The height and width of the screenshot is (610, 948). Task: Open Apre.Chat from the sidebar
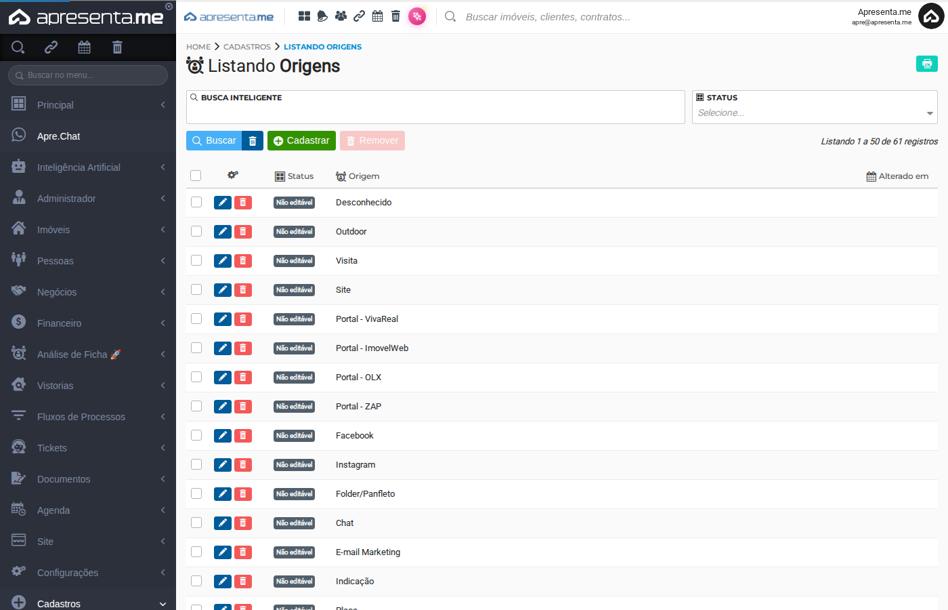88,136
